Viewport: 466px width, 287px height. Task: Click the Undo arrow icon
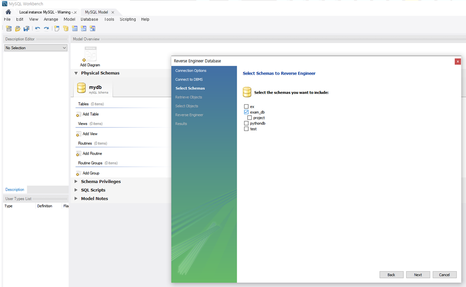38,29
